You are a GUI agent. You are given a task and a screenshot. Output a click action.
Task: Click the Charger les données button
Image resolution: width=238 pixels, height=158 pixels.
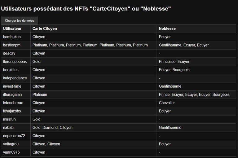point(20,20)
